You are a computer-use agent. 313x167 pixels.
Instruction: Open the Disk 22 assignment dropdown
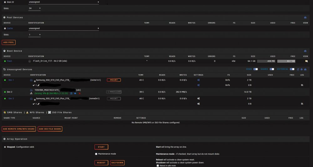pyautogui.click(x=64, y=2)
